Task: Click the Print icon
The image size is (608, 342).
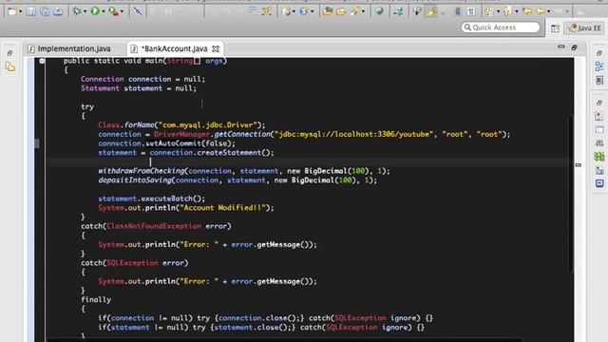Action: pyautogui.click(x=58, y=11)
